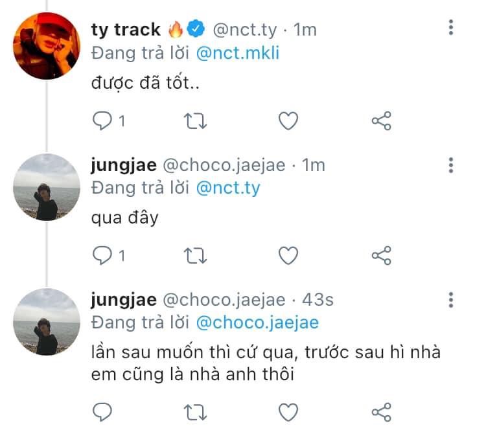
Task: Open the @nct.mkli mention link
Action: [237, 53]
